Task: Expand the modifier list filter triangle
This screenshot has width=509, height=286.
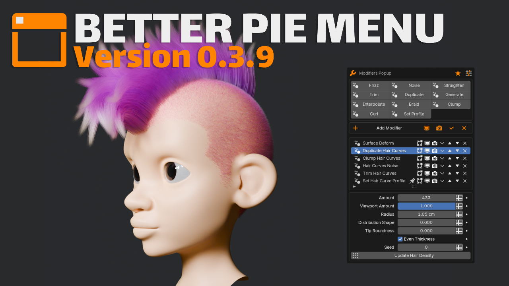Action: coord(354,186)
